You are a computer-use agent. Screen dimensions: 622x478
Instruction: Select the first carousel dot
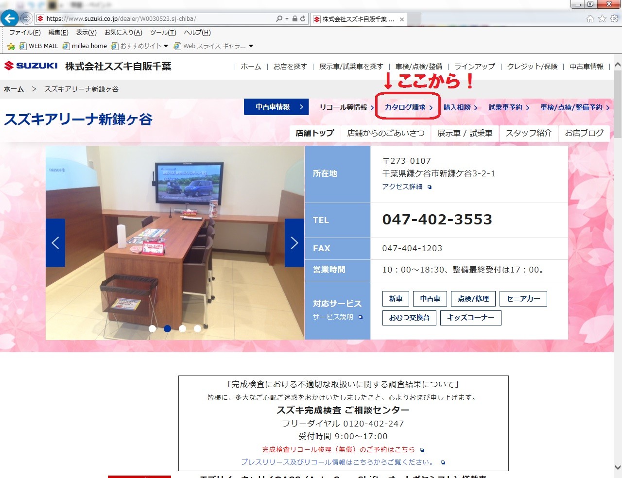[152, 328]
